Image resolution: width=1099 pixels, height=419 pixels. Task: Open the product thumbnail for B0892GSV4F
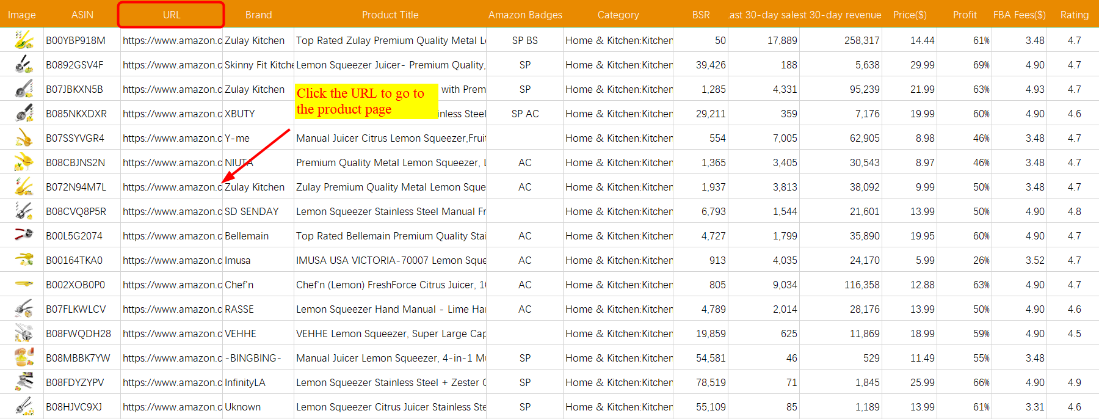(24, 65)
